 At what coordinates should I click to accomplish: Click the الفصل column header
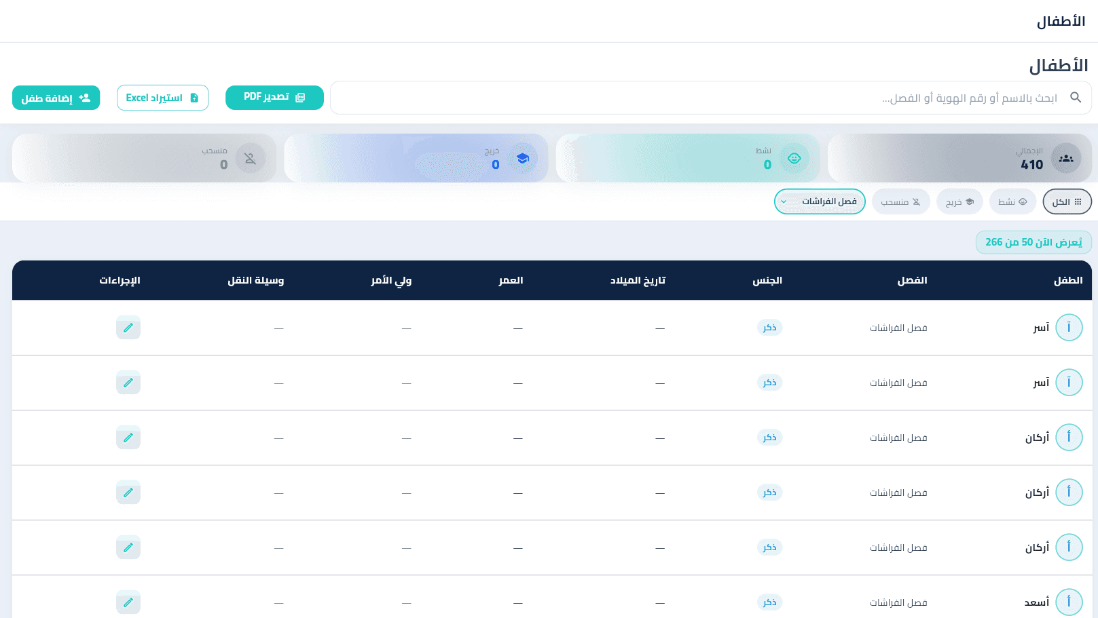point(912,280)
